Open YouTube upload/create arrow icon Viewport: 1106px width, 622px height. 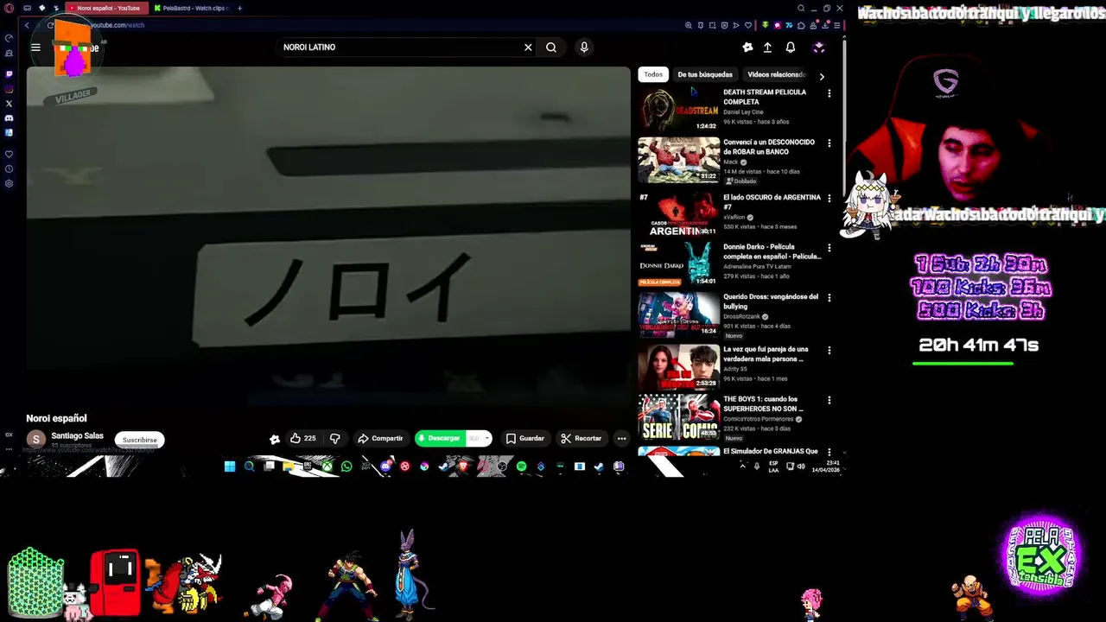coord(767,48)
